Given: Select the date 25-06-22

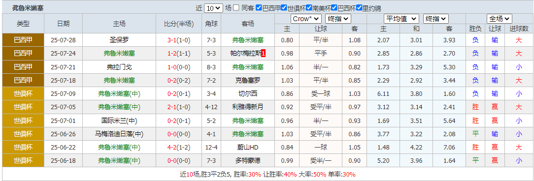Looking at the screenshot, I should coord(64,148).
